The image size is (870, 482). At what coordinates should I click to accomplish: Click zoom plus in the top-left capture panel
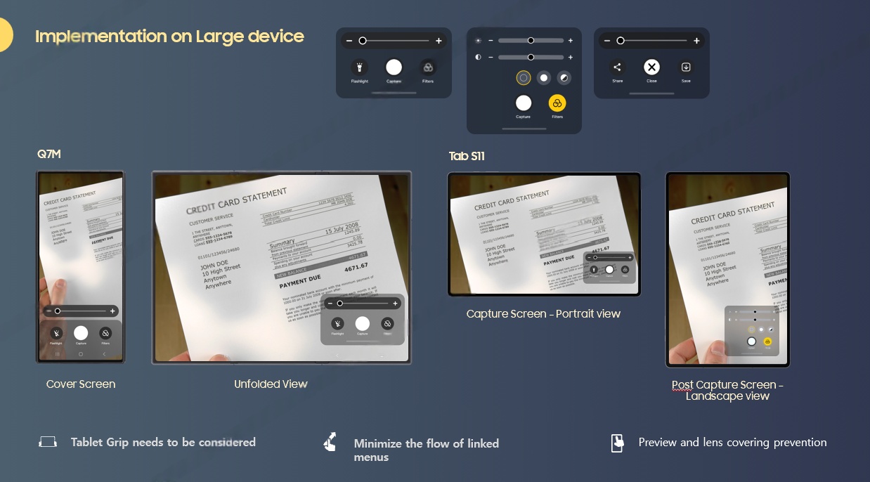pos(439,41)
